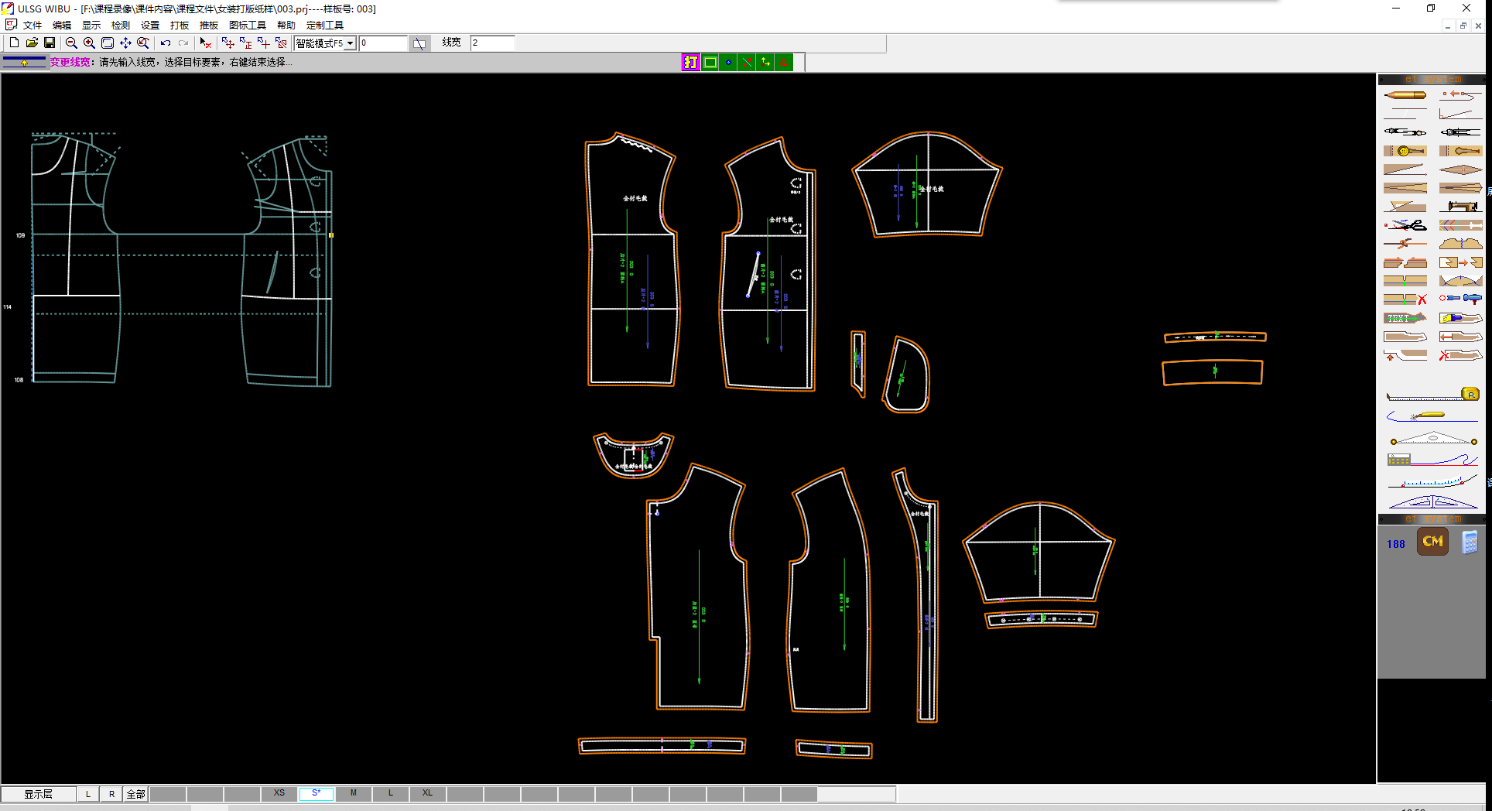The width and height of the screenshot is (1492, 811).
Task: Select the M size tab
Action: pos(353,793)
